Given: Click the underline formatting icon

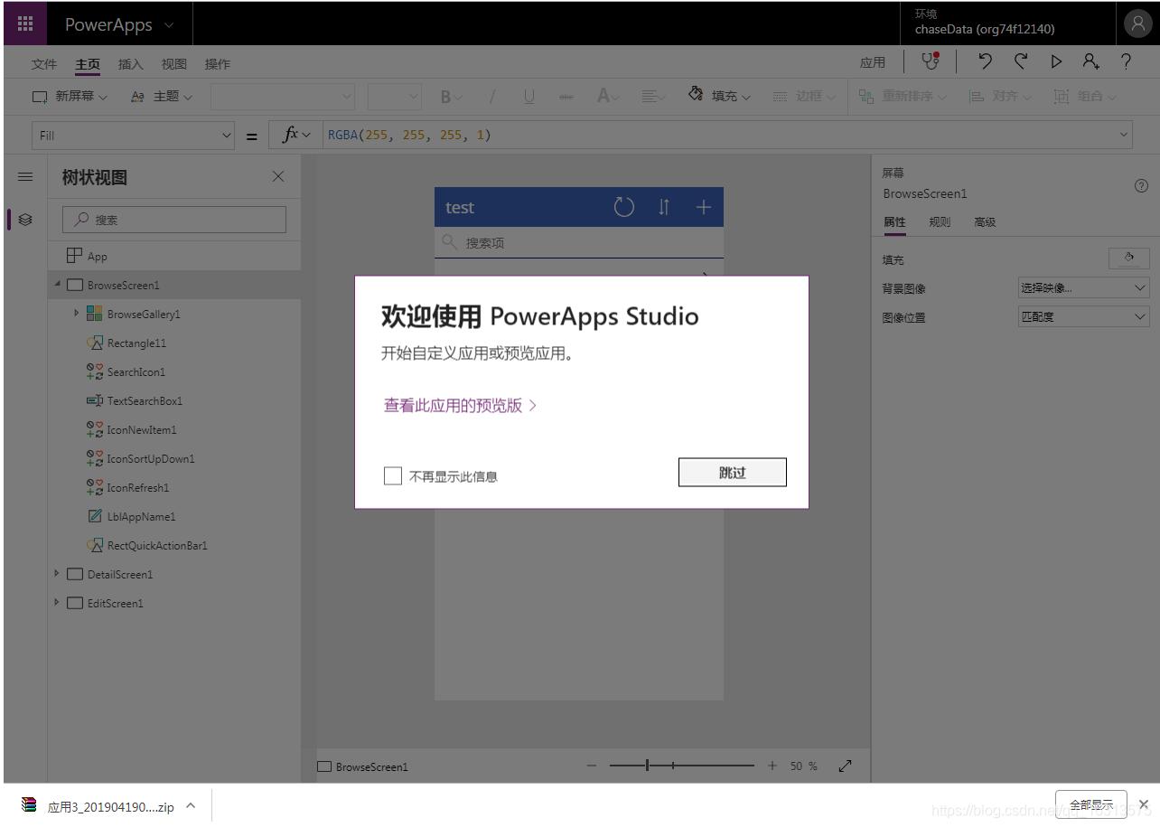Looking at the screenshot, I should 529,96.
